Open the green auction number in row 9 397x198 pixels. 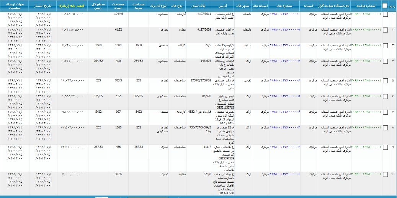tap(366, 147)
